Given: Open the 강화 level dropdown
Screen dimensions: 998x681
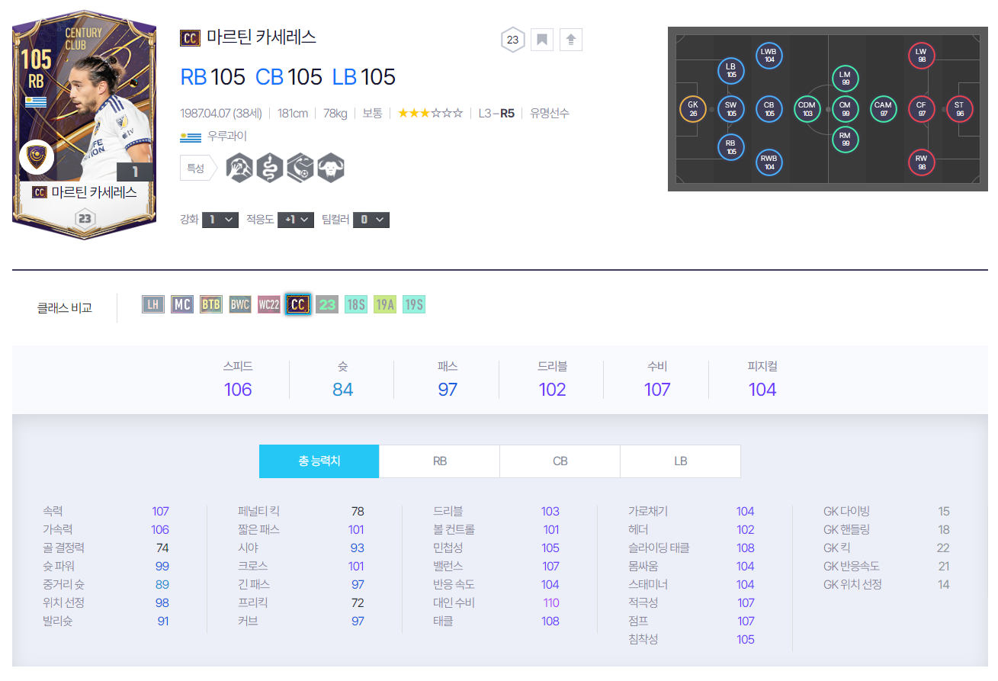Looking at the screenshot, I should tap(220, 220).
